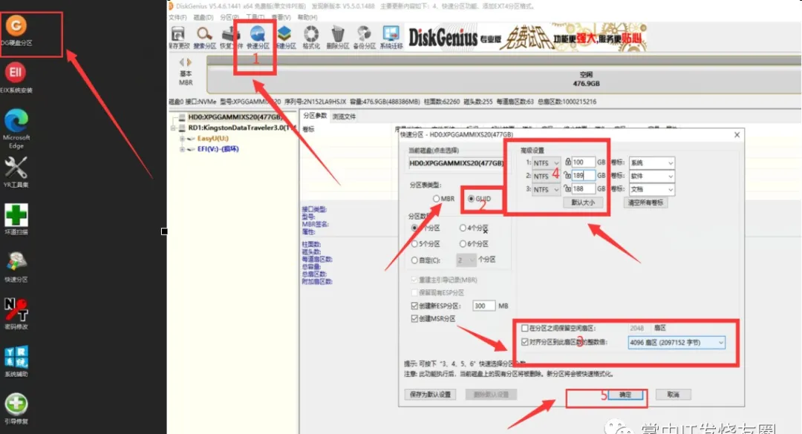Switch to the 分区参数 tab
Screen dimensions: 802x434
[x=315, y=116]
